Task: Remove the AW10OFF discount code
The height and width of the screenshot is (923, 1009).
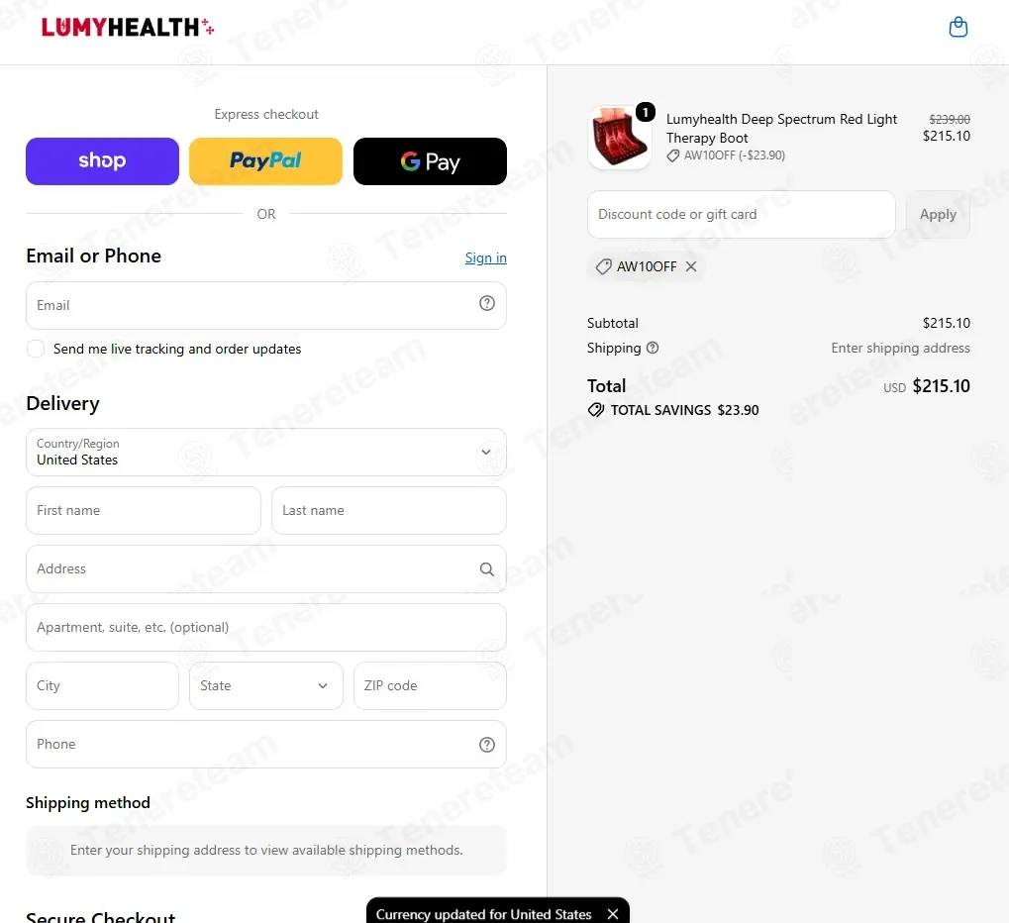Action: [691, 266]
